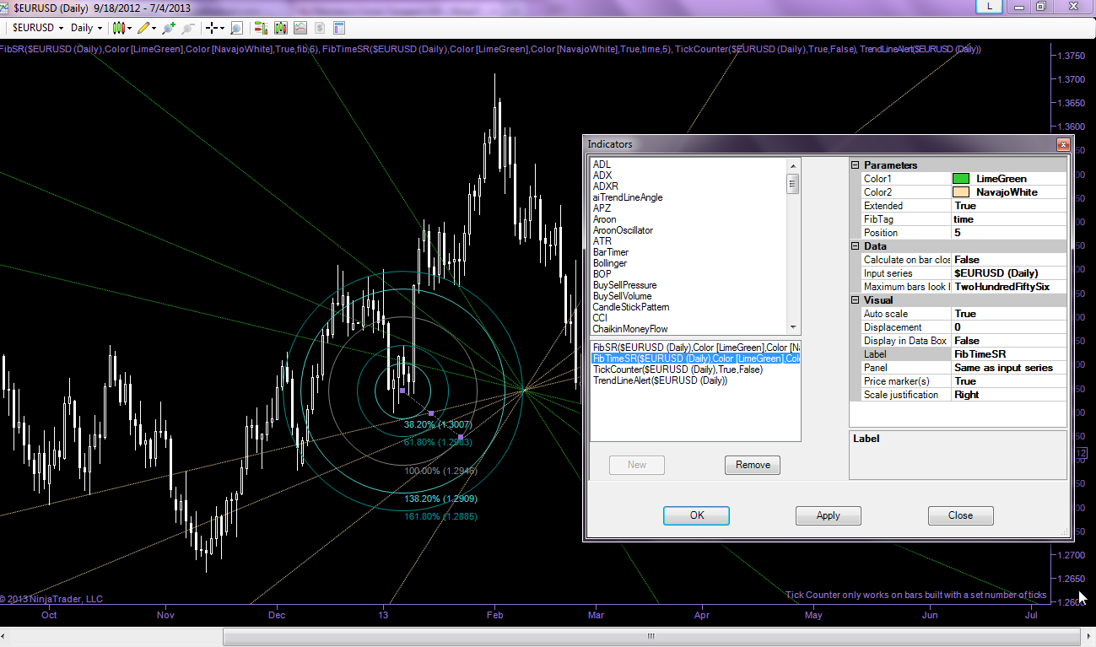
Task: Click the Input series value $EURUSD (Daily)
Action: pyautogui.click(x=1008, y=273)
